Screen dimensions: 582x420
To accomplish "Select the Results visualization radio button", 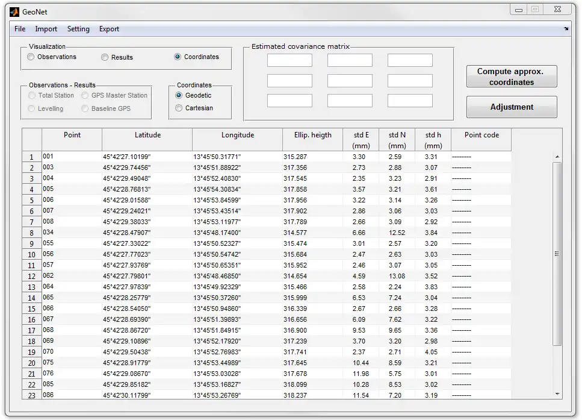I will (x=105, y=57).
